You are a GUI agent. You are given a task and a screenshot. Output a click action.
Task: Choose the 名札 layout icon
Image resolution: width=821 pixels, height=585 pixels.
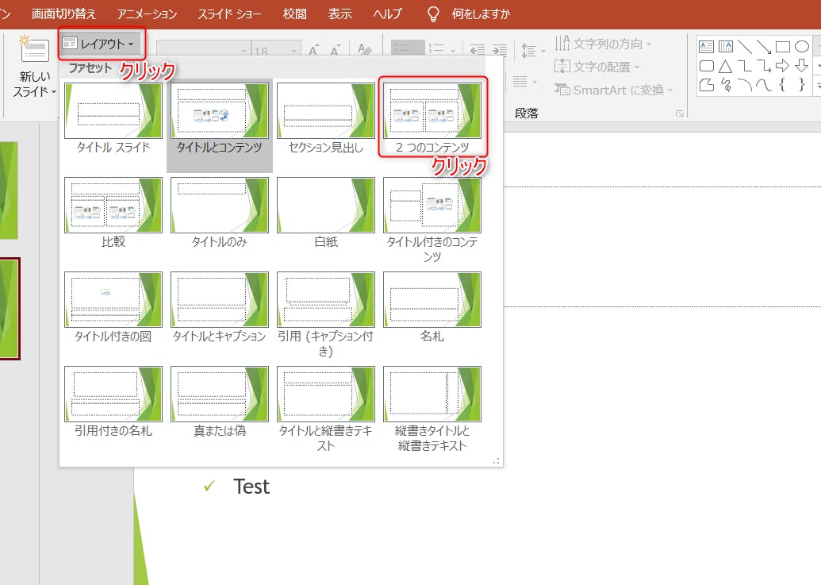click(x=432, y=299)
